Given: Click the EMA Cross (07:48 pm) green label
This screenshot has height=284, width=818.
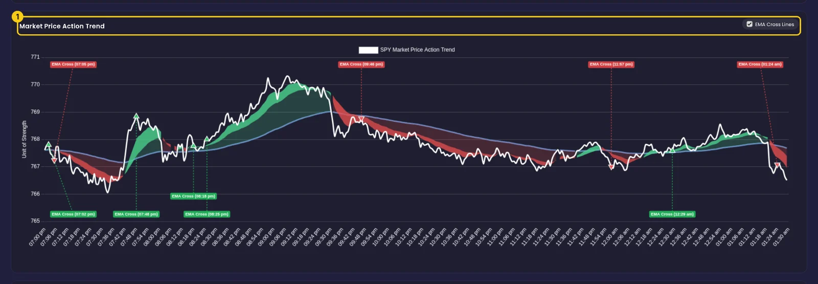Looking at the screenshot, I should pos(136,214).
